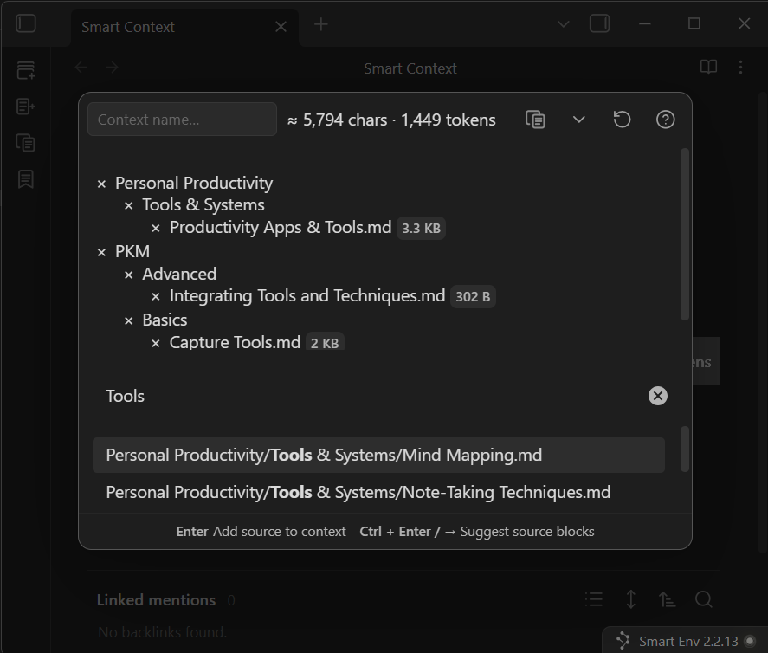Remove Personal Productivity folder from context
Image resolution: width=768 pixels, height=653 pixels.
101,184
